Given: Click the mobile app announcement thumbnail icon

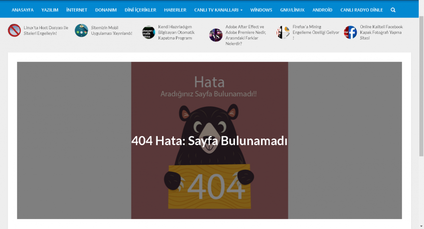Looking at the screenshot, I should (82, 30).
